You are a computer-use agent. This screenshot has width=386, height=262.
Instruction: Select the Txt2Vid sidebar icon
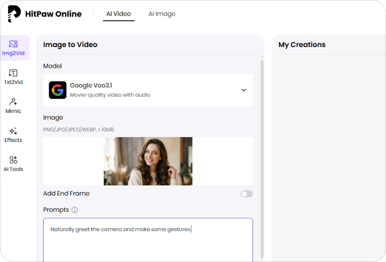[x=13, y=77]
